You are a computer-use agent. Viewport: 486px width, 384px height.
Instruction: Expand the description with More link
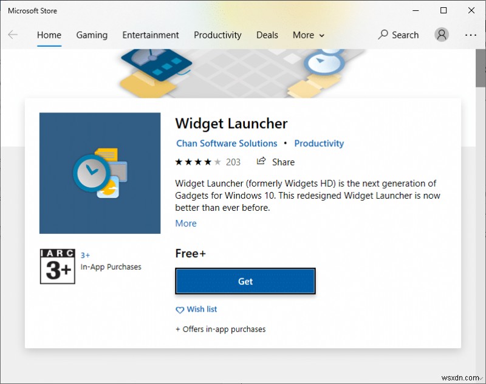186,224
